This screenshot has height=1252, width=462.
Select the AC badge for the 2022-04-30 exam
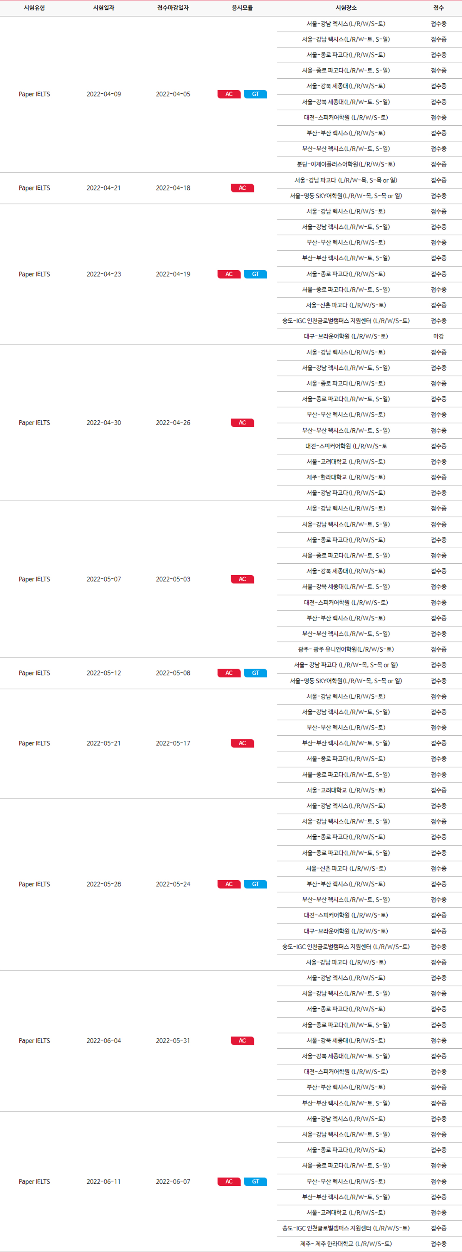[x=242, y=423]
